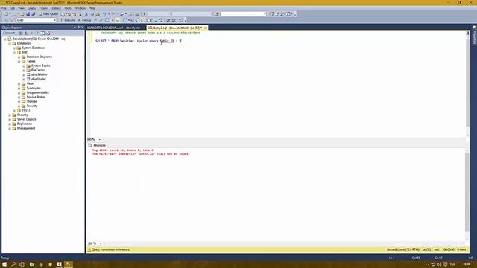This screenshot has height=268, width=477.
Task: Switch to the SQLQuery2.sql tab
Action: pyautogui.click(x=174, y=28)
